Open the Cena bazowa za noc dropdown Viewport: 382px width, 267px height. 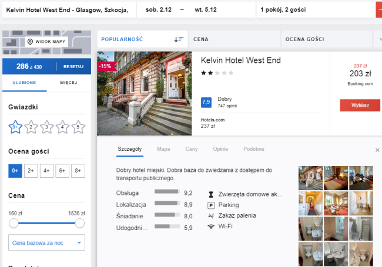point(47,242)
